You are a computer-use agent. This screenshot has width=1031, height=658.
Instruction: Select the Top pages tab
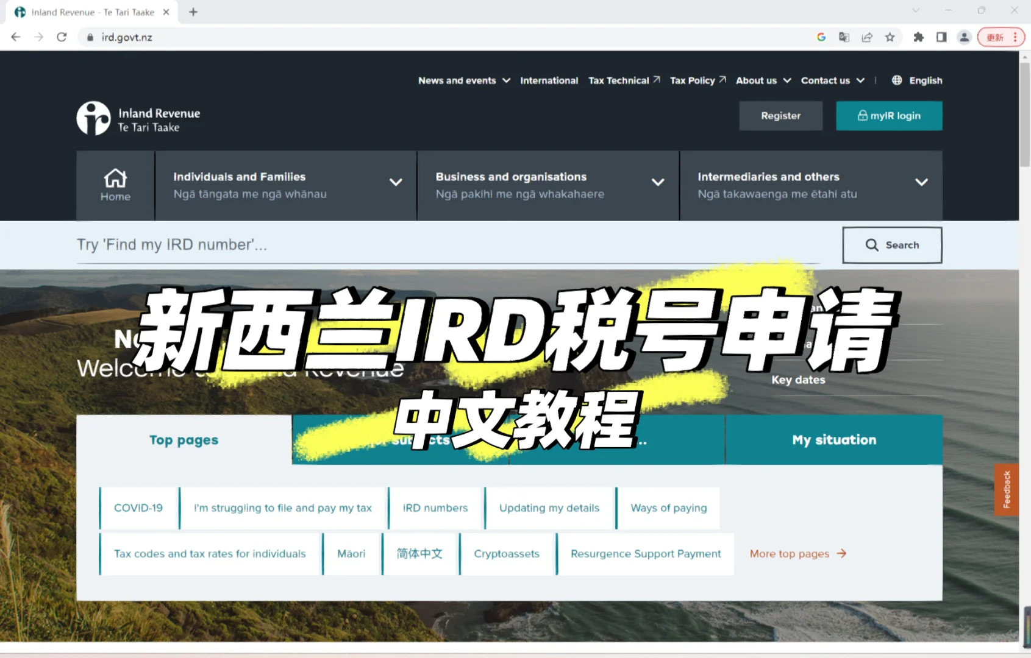click(x=184, y=440)
